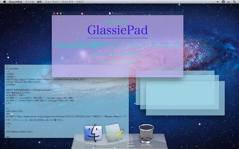Open the あ input method menu icon
Image resolution: width=239 pixels, height=149 pixels.
223,2
